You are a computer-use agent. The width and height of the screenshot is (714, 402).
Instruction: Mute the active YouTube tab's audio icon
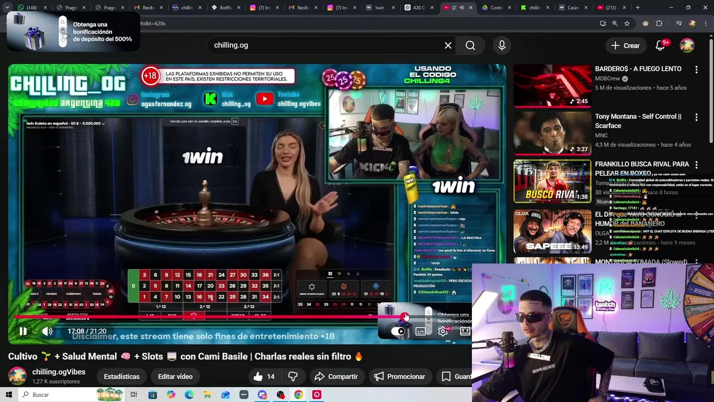[x=461, y=8]
